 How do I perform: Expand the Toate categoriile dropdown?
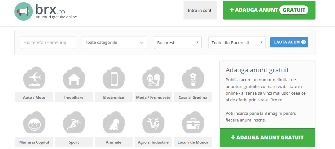(x=115, y=43)
